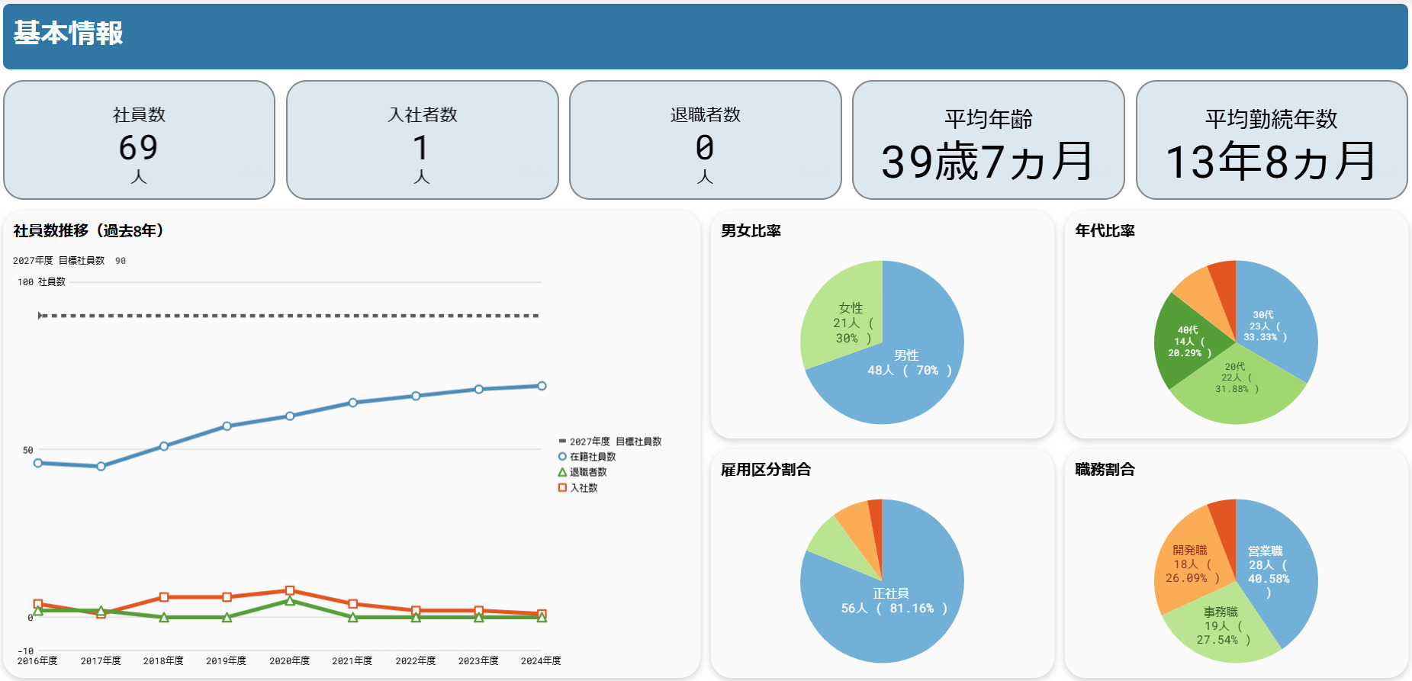Click the 在籍社員数 data point for 2019年度
The width and height of the screenshot is (1412, 681).
(227, 426)
